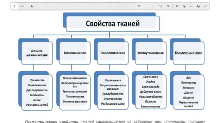This screenshot has width=220, height=123.
Task: Click the text 'Переплетение нитей'
Action: [x=188, y=104]
